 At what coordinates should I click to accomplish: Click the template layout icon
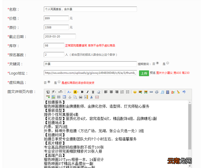pyautogui.click(x=86, y=97)
